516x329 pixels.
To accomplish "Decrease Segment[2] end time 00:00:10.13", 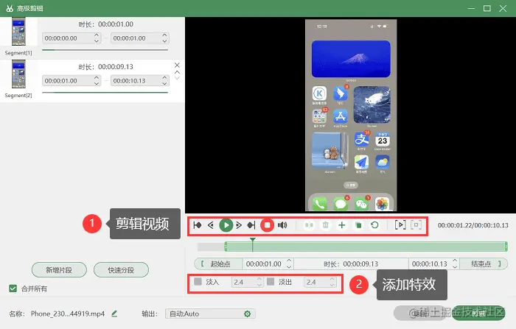I will (x=164, y=84).
